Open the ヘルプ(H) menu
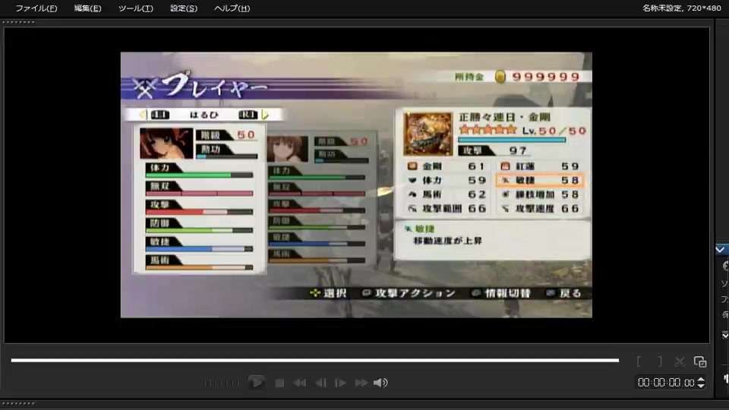Viewport: 729px width, 410px height. pyautogui.click(x=232, y=8)
